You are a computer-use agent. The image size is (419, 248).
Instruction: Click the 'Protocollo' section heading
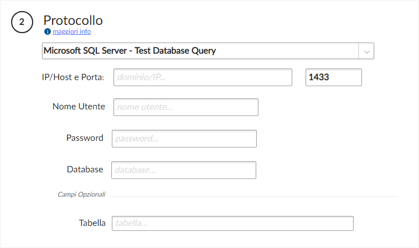tap(73, 20)
